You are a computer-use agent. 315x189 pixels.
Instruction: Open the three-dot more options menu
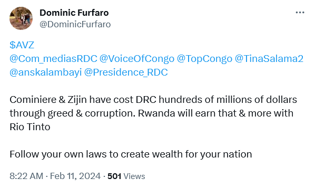pyautogui.click(x=300, y=13)
